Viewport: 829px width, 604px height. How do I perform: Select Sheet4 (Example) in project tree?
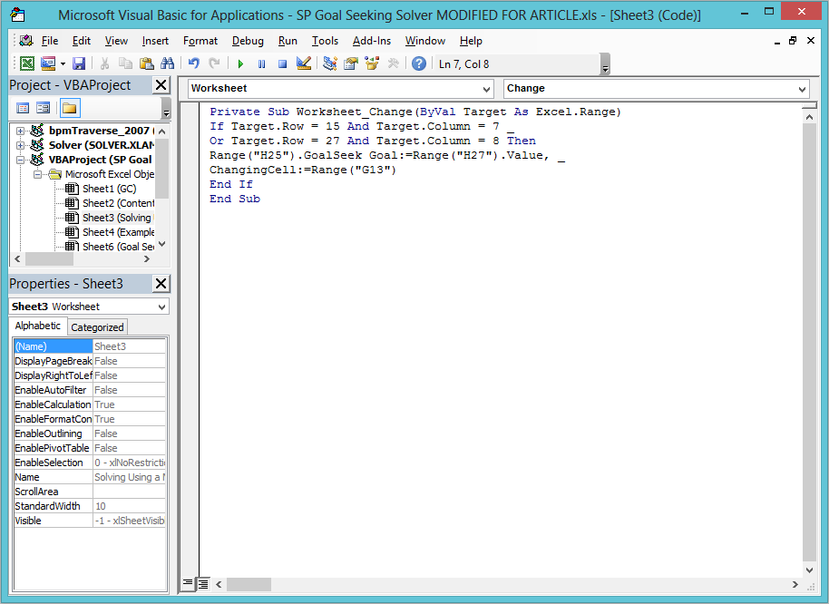point(118,232)
